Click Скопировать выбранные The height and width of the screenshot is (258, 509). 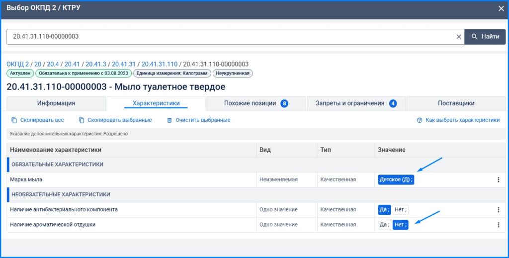pos(115,120)
